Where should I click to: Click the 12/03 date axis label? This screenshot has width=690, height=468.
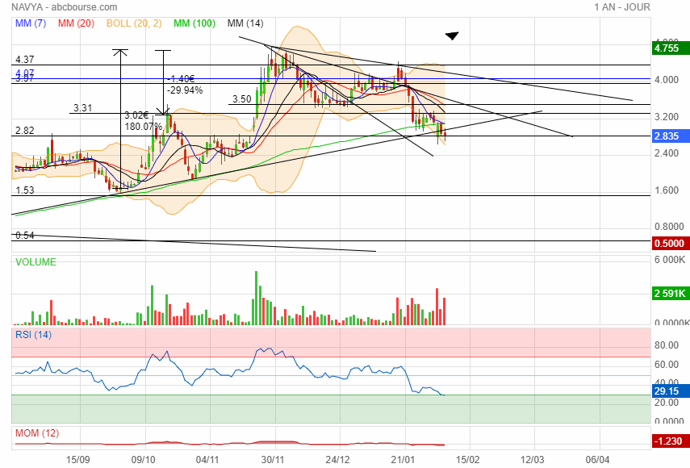coord(532,460)
